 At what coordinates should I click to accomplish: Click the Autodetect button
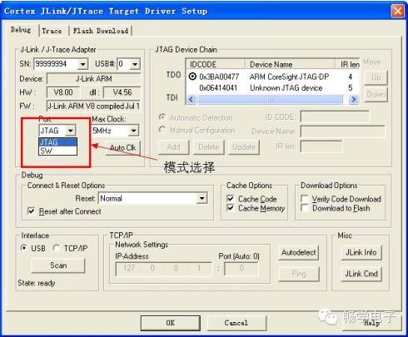[x=299, y=252]
